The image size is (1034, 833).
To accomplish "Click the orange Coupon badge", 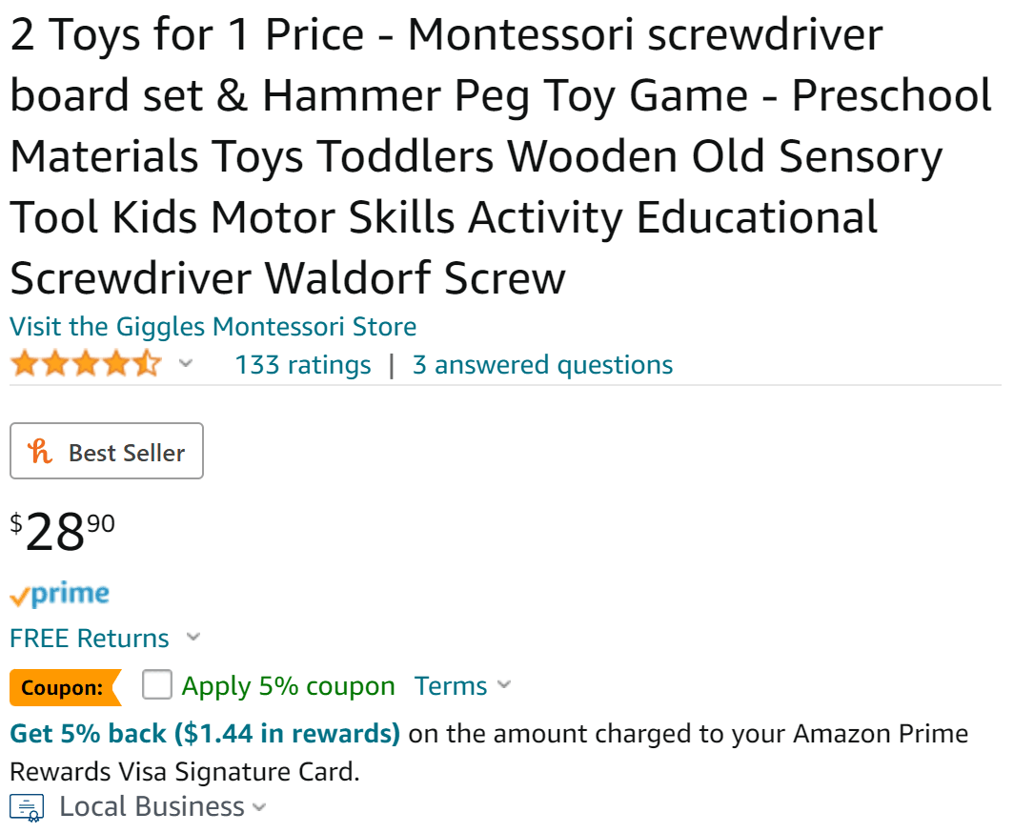I will (x=64, y=687).
